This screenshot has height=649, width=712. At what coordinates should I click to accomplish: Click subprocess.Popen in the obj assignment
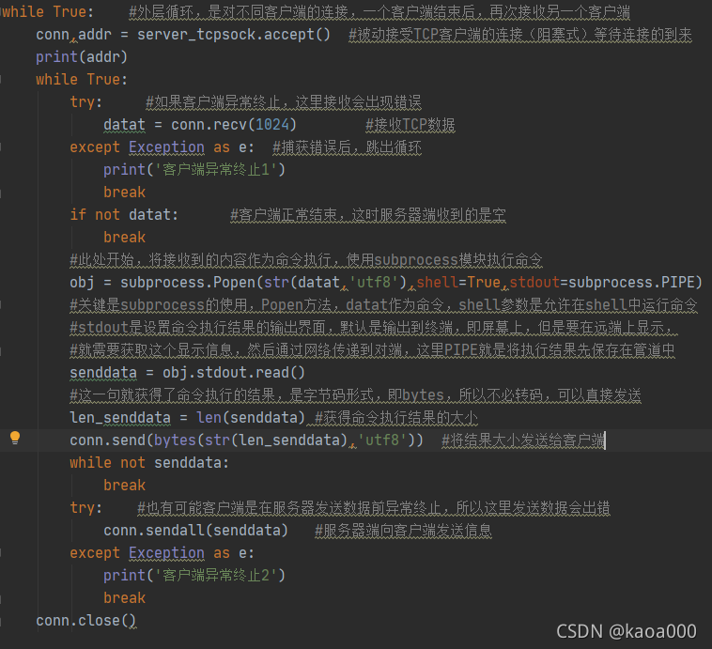(x=188, y=283)
